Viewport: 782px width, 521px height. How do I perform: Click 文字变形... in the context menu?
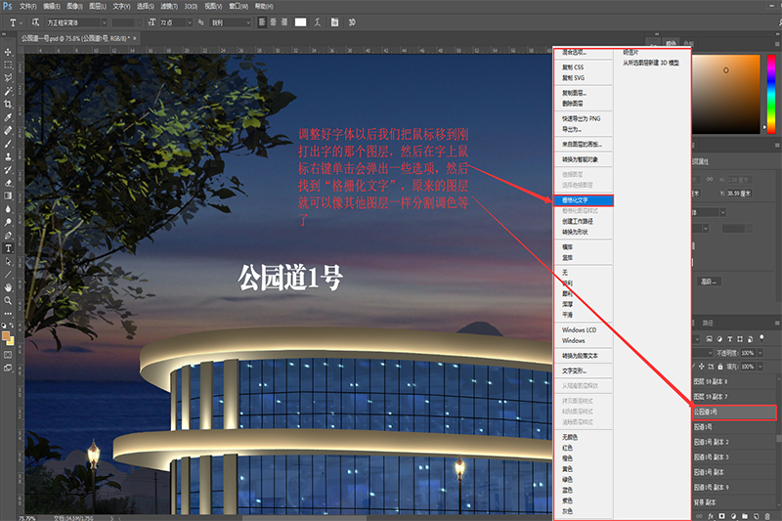point(574,371)
